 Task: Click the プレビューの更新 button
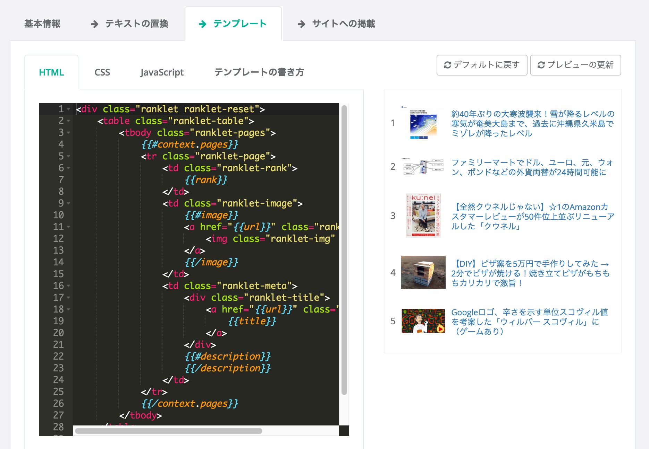point(575,65)
